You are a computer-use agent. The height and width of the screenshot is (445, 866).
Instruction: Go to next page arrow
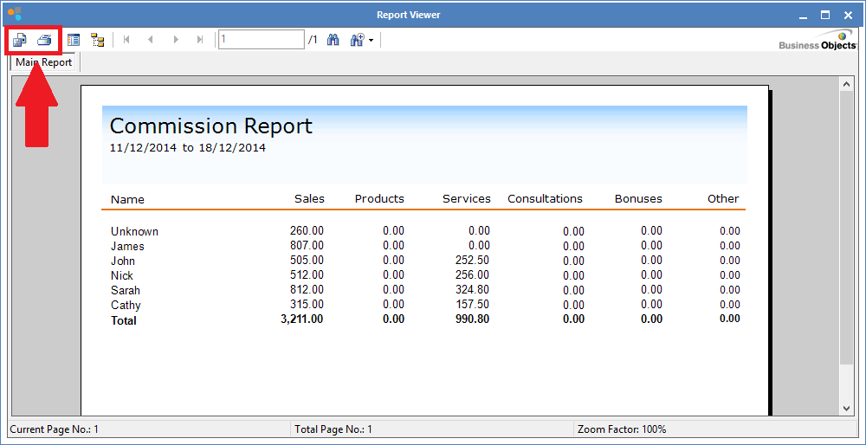tap(176, 40)
